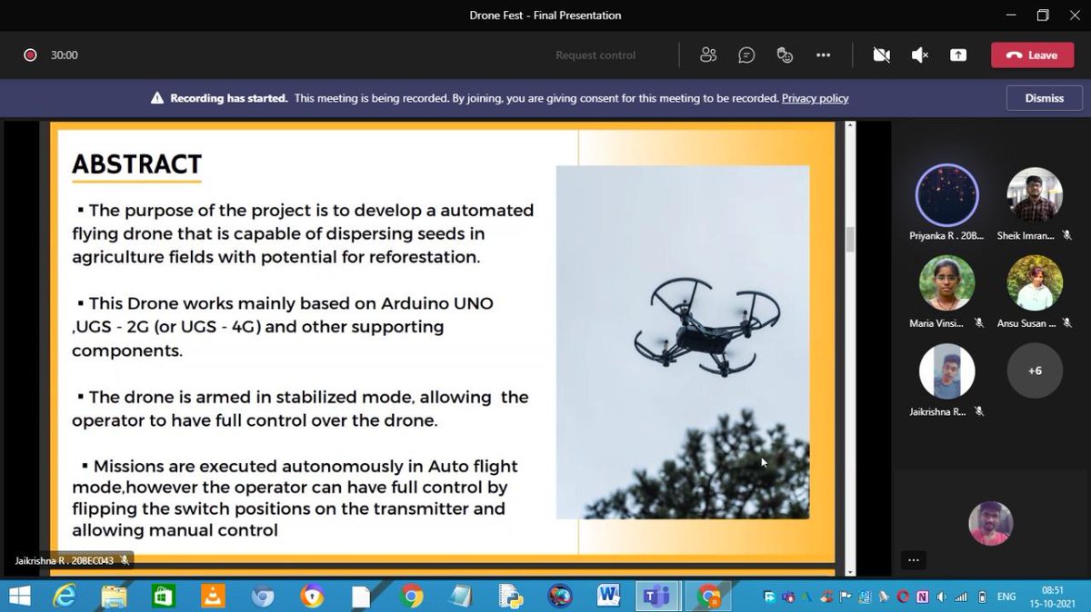Viewport: 1091px width, 612px height.
Task: Click the shared slide vertical scrollbar thumb
Action: (850, 239)
